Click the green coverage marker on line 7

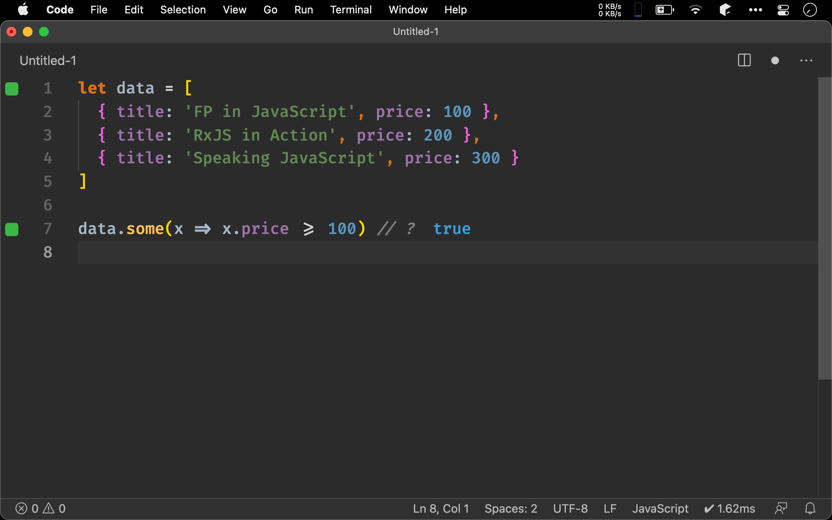pyautogui.click(x=12, y=229)
